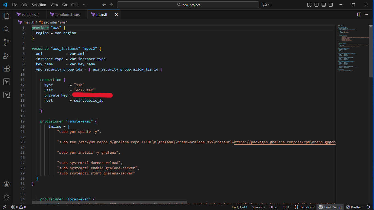
Task: Toggle the bottom panel visibility
Action: point(323,5)
